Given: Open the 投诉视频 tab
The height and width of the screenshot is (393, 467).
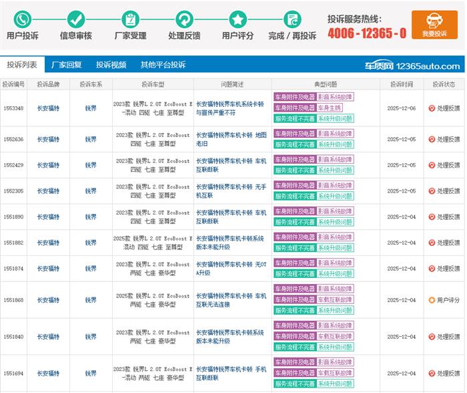Looking at the screenshot, I should pyautogui.click(x=111, y=65).
